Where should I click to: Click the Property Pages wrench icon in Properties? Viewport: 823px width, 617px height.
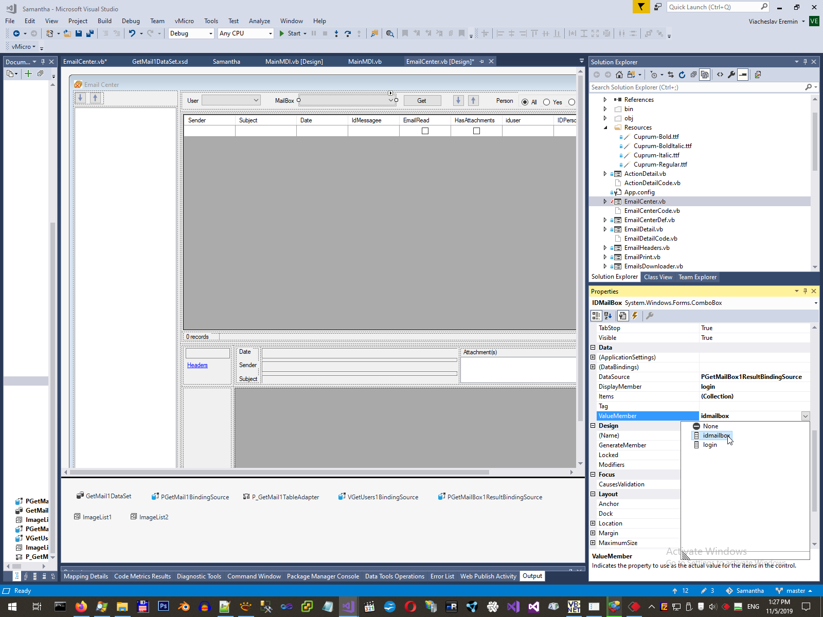[650, 316]
